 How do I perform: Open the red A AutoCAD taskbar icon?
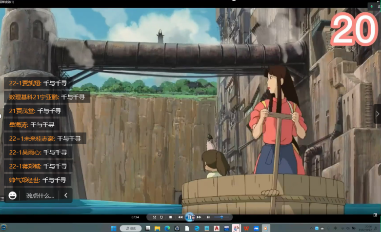217,229
